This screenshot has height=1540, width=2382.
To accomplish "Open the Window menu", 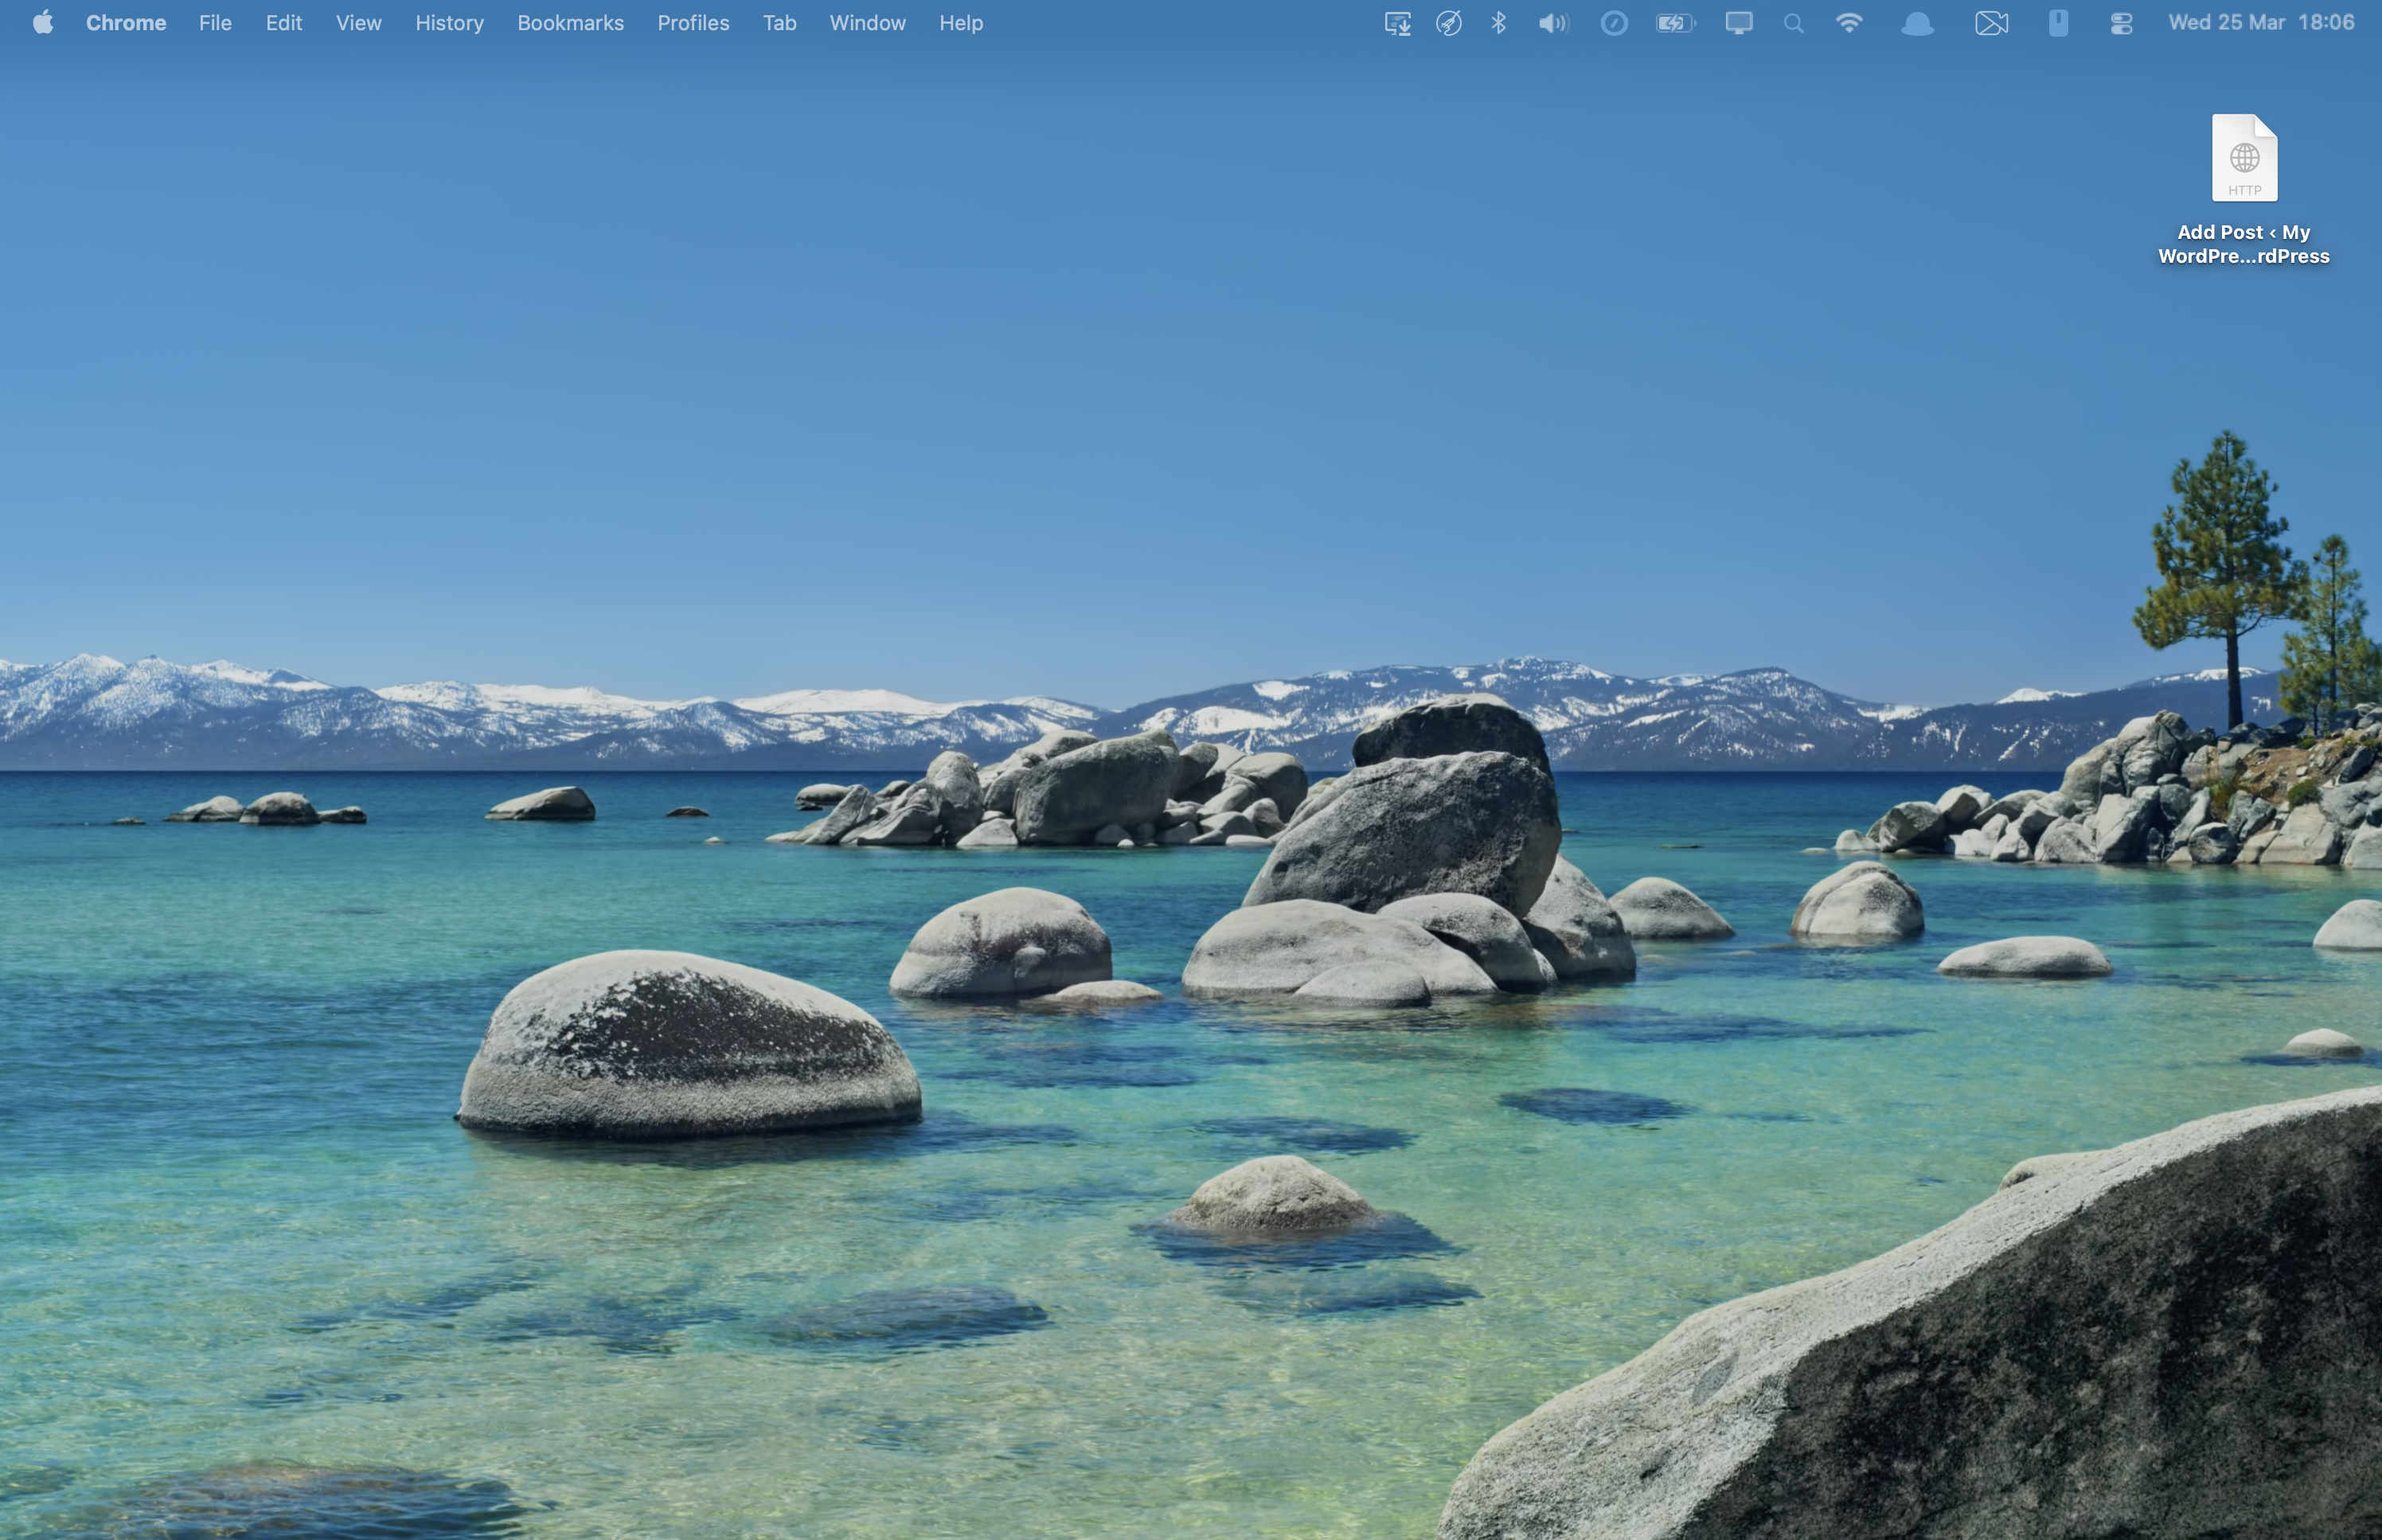I will (x=867, y=22).
